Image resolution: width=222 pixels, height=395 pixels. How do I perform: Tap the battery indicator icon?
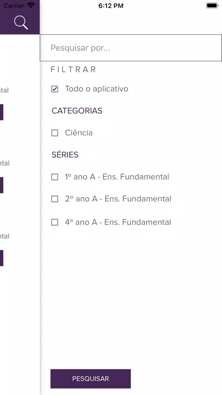(x=213, y=6)
